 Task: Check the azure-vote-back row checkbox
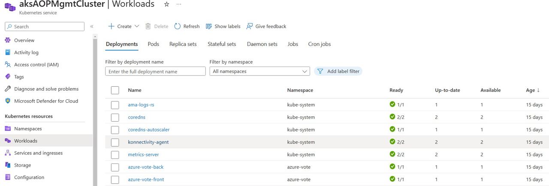click(115, 167)
